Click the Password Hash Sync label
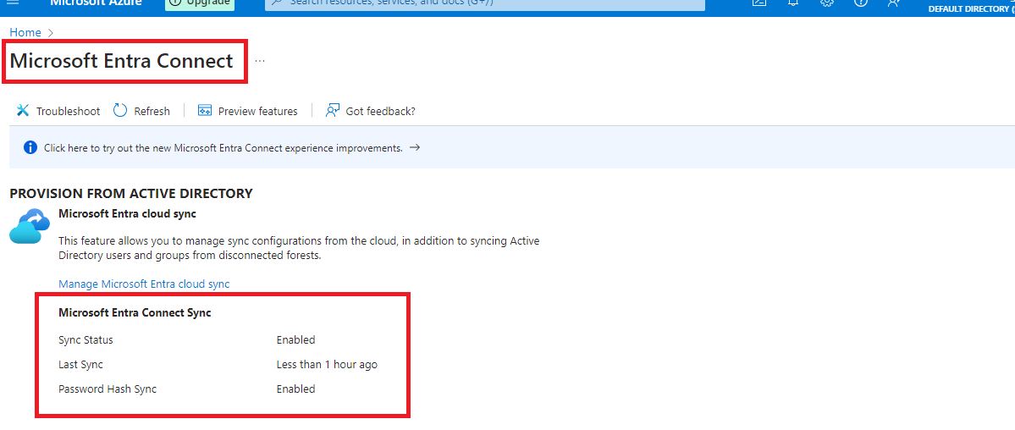 (x=108, y=389)
